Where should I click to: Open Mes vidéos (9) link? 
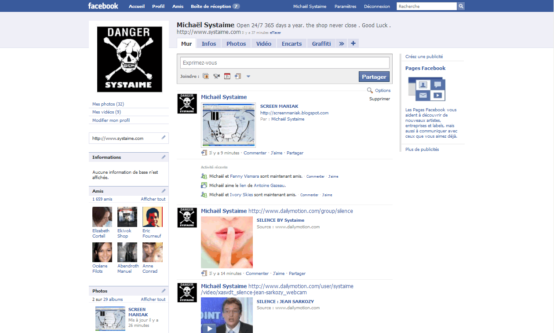(x=107, y=112)
